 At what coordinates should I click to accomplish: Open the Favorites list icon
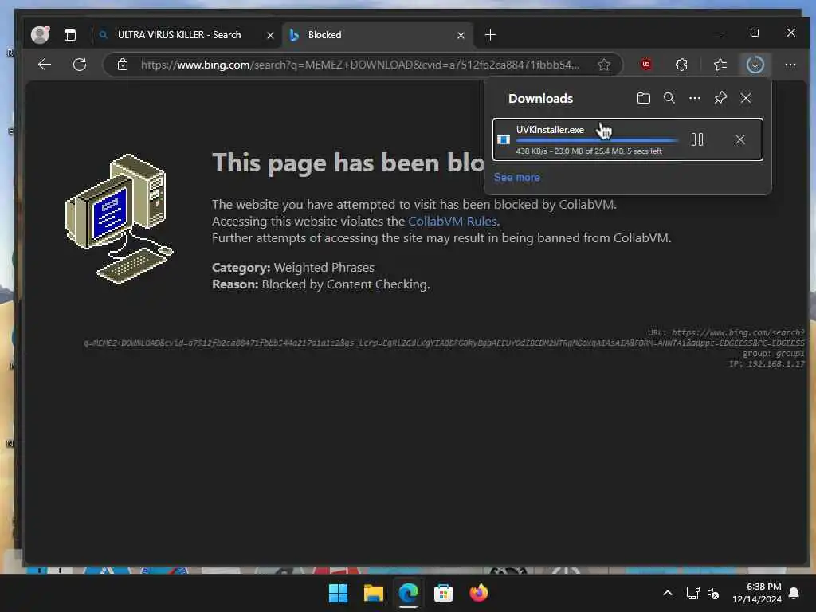[x=720, y=65]
